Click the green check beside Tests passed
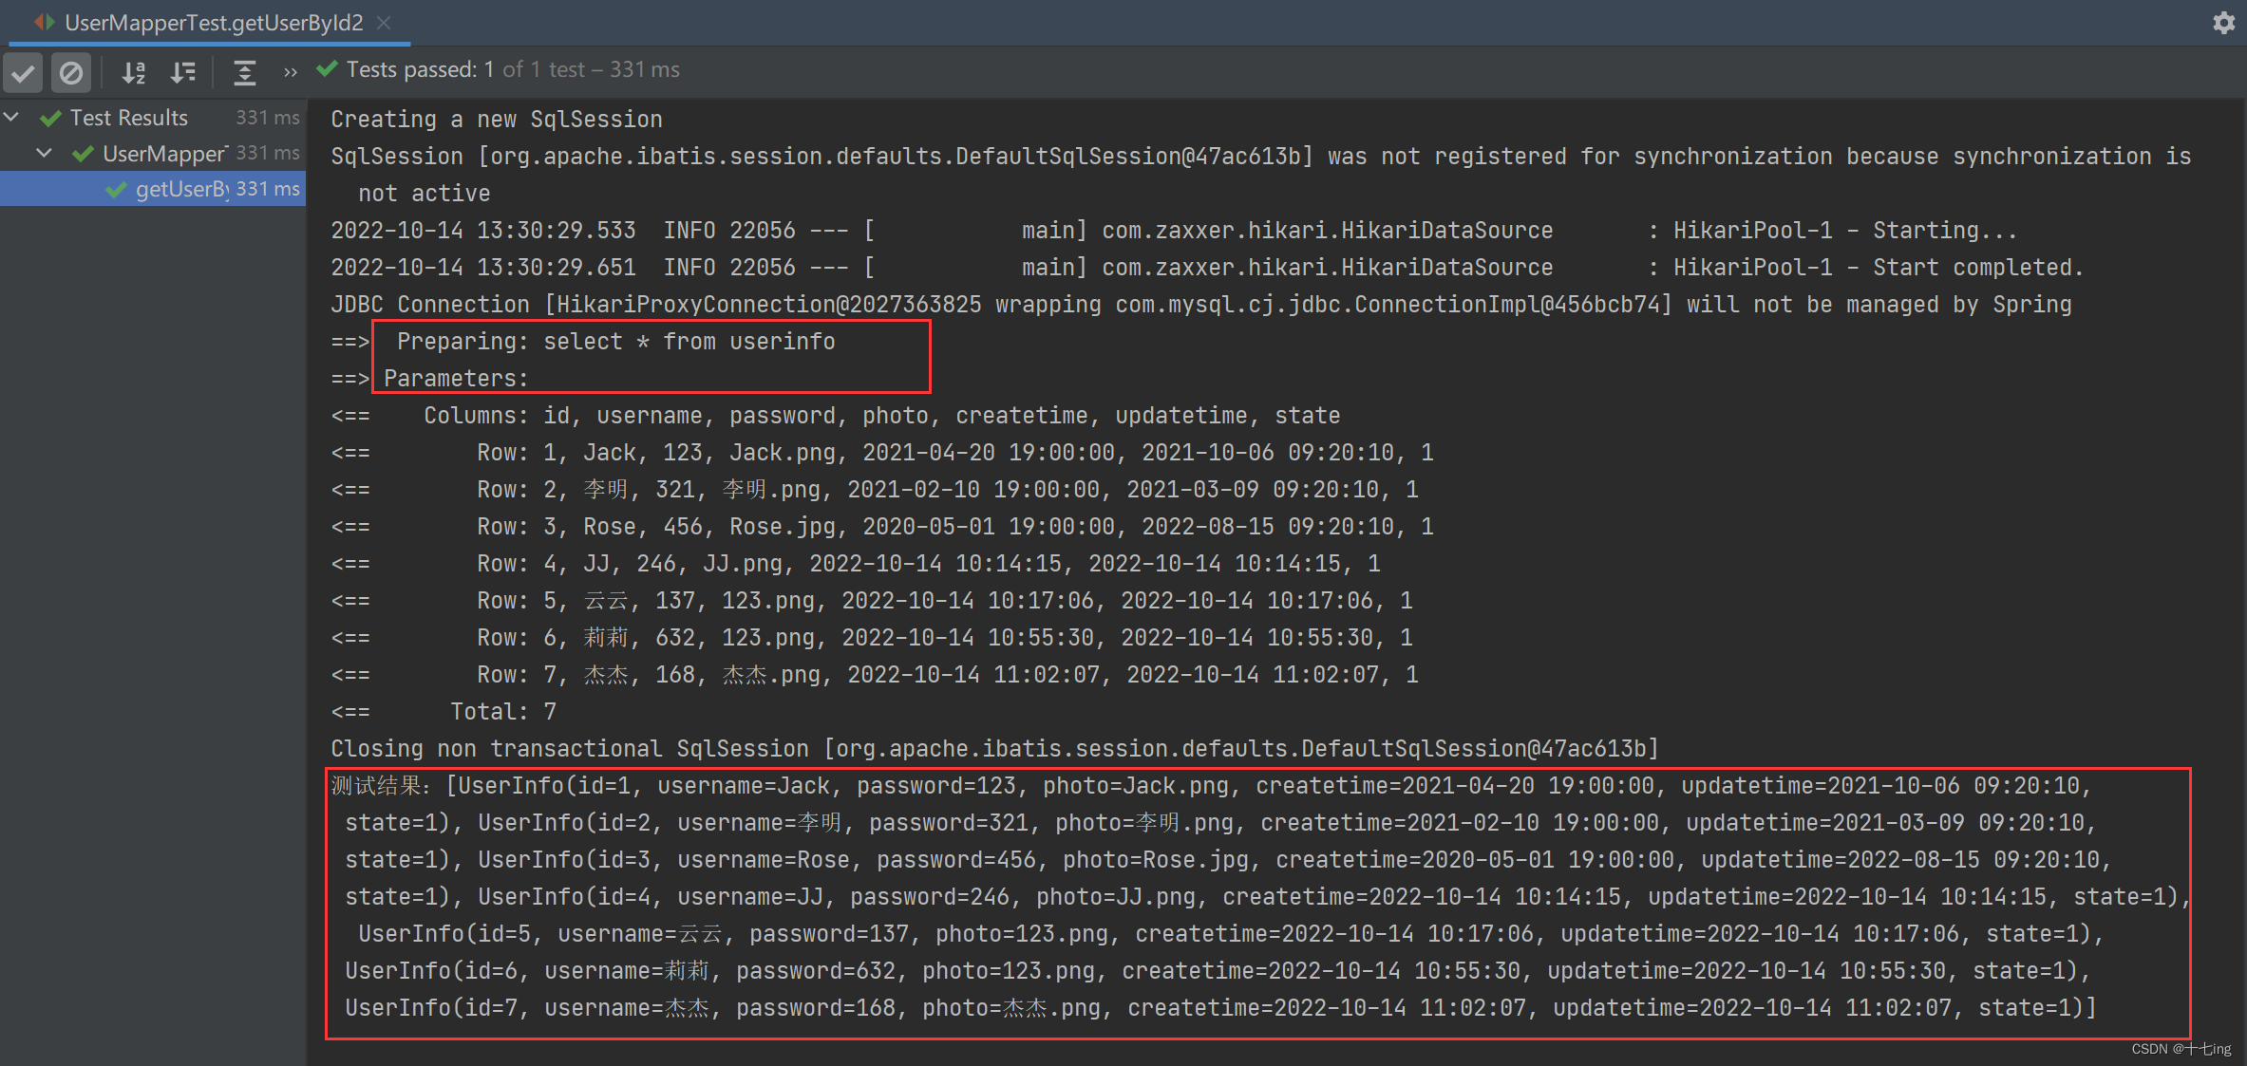 tap(327, 69)
